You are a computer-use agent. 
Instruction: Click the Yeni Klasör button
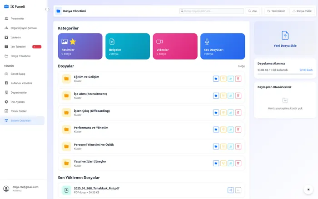click(x=276, y=10)
